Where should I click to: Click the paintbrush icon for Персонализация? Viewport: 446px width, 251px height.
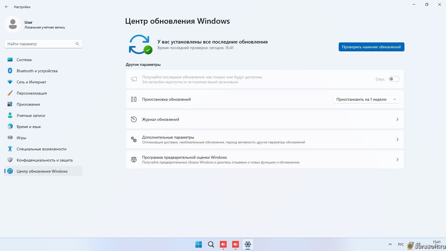point(10,93)
